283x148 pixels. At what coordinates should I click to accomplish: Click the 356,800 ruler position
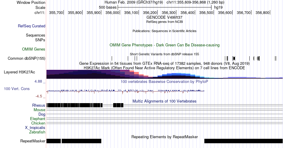262,12
